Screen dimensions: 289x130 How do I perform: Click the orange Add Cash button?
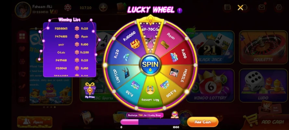(x=203, y=122)
